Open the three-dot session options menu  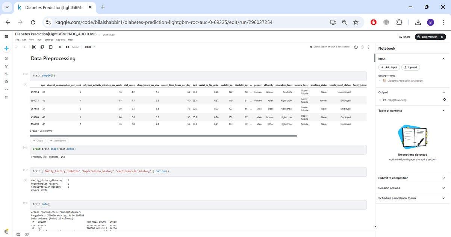pos(368,47)
